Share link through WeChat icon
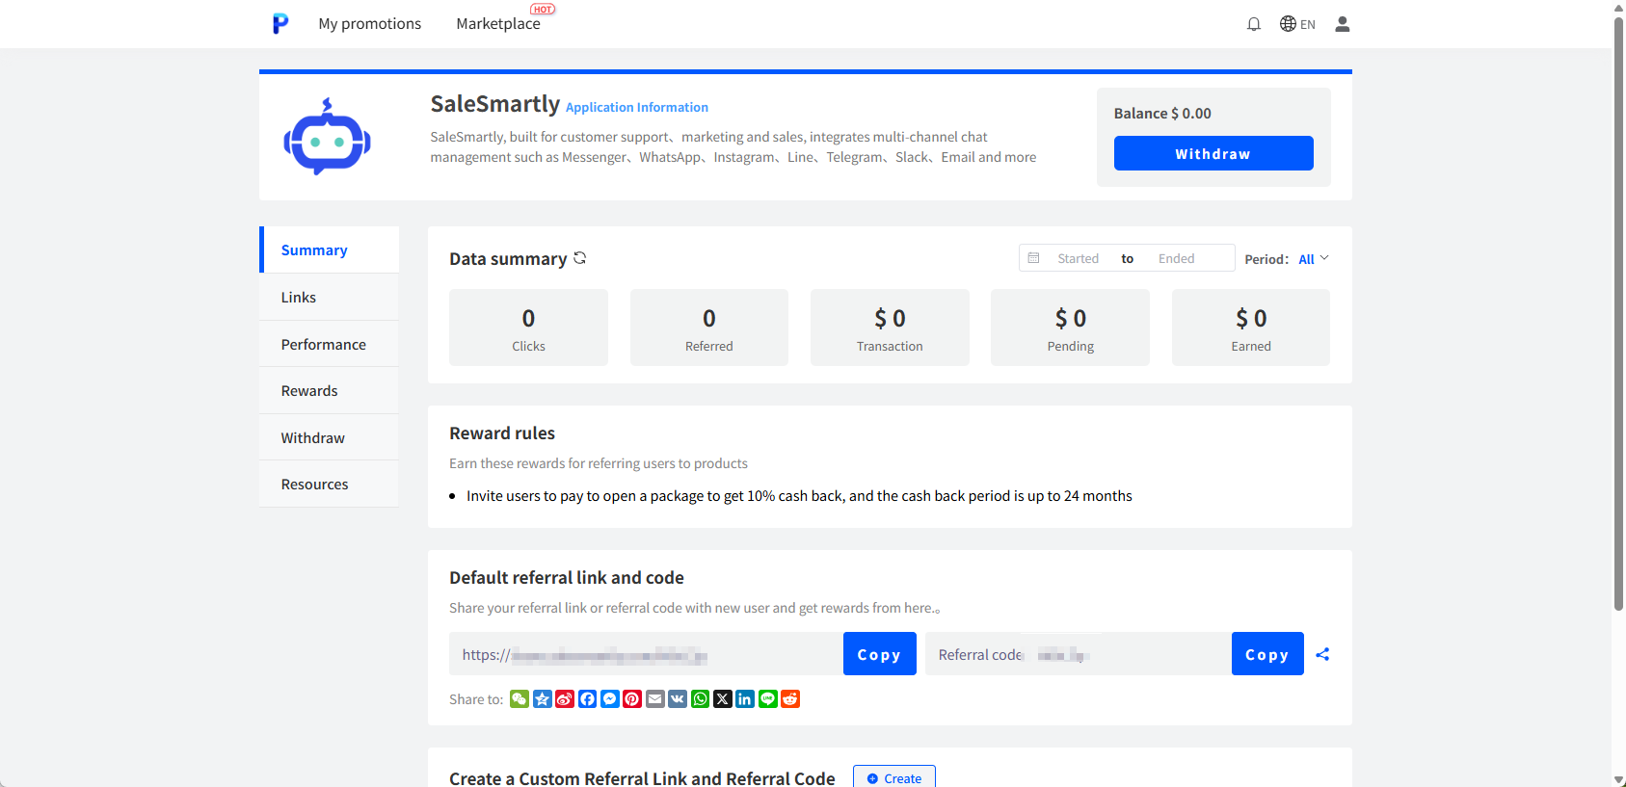1626x787 pixels. point(520,699)
